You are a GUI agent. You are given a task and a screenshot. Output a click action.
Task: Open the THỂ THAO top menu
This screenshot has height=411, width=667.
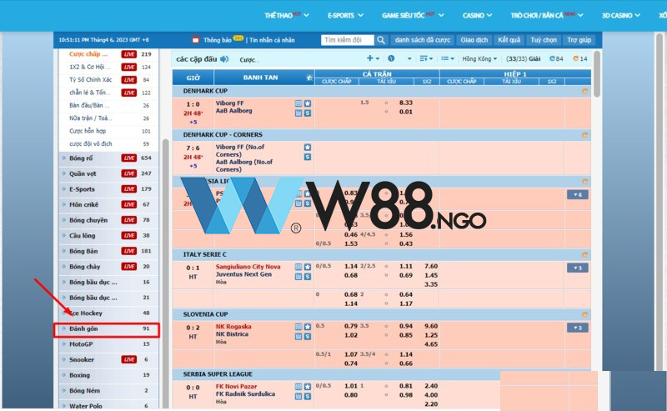click(x=286, y=15)
